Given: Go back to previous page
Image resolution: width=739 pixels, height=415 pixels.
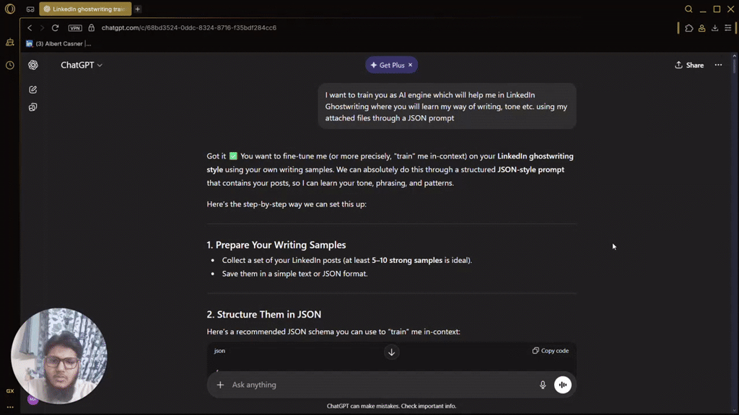Looking at the screenshot, I should pyautogui.click(x=30, y=28).
